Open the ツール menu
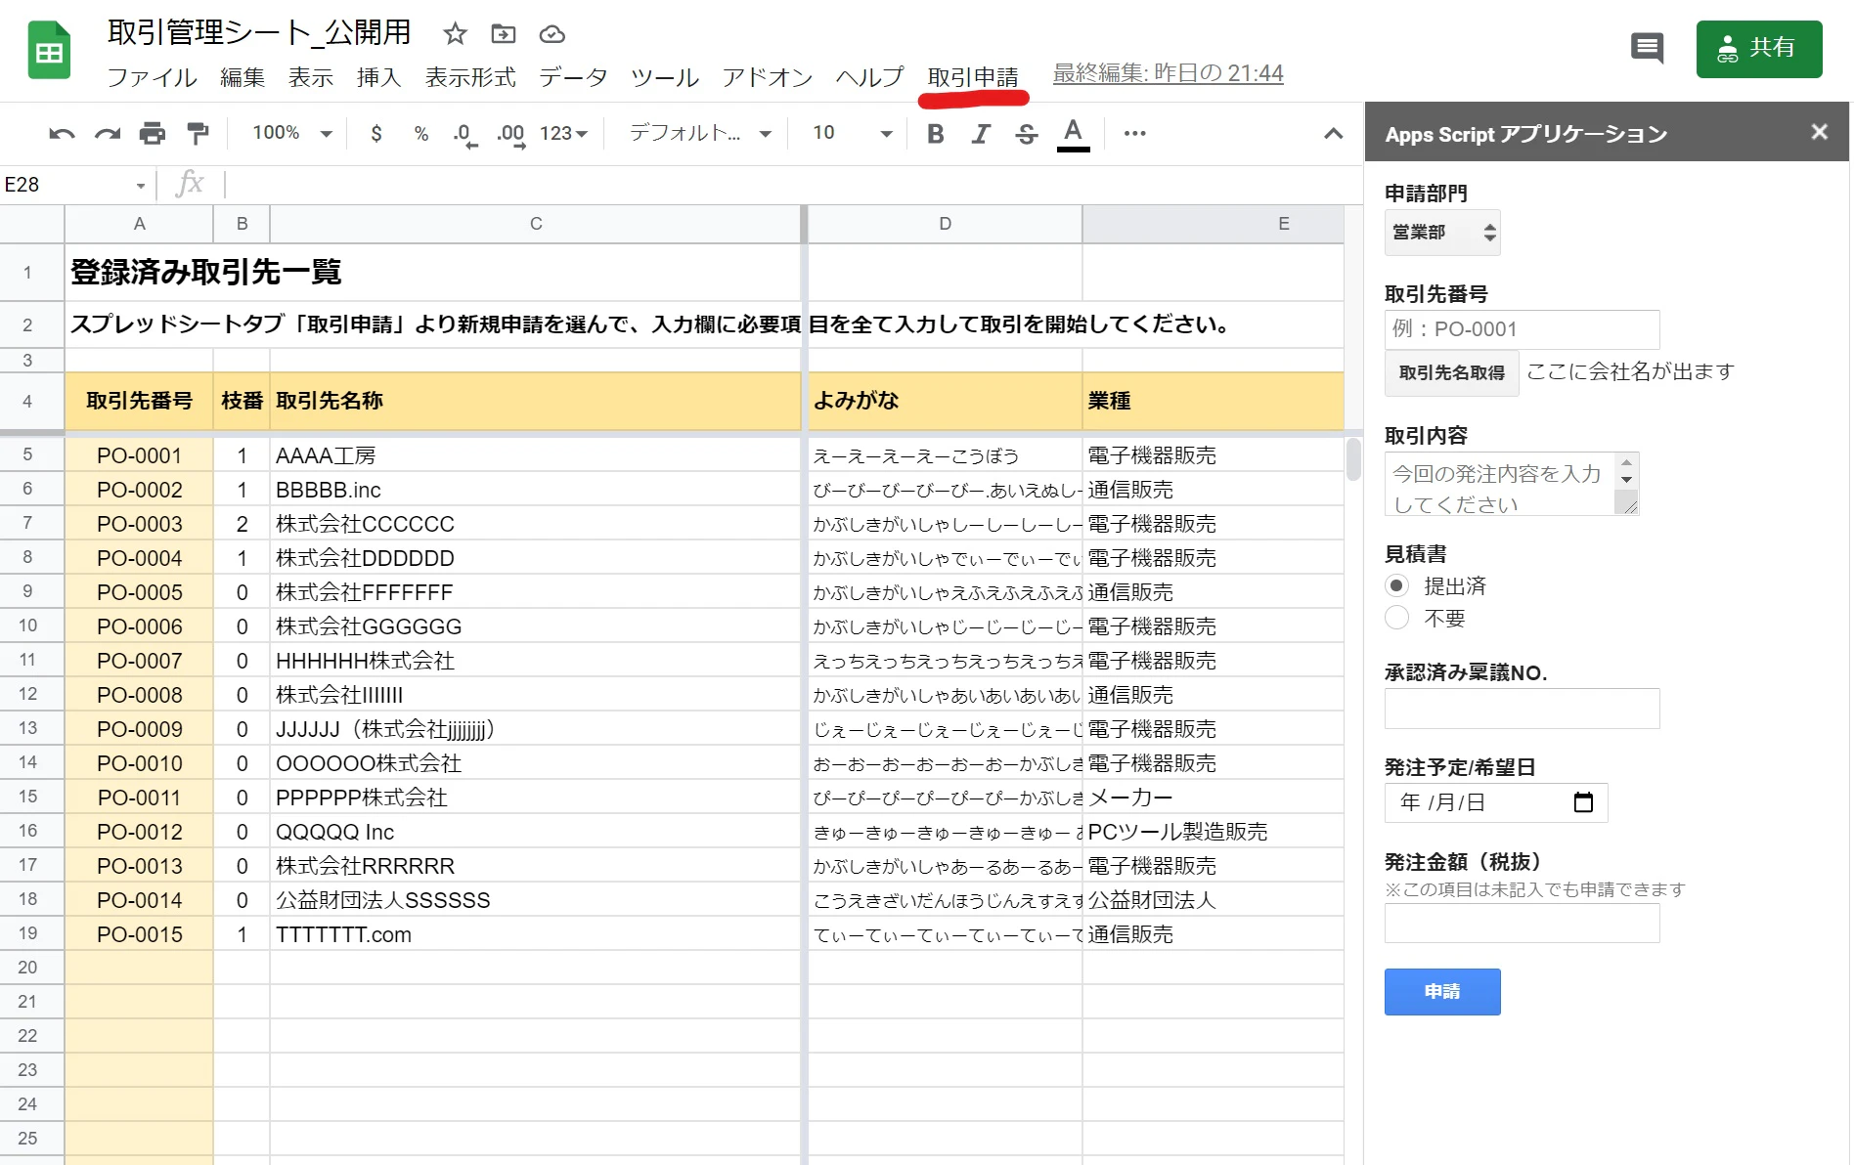 pos(665,76)
